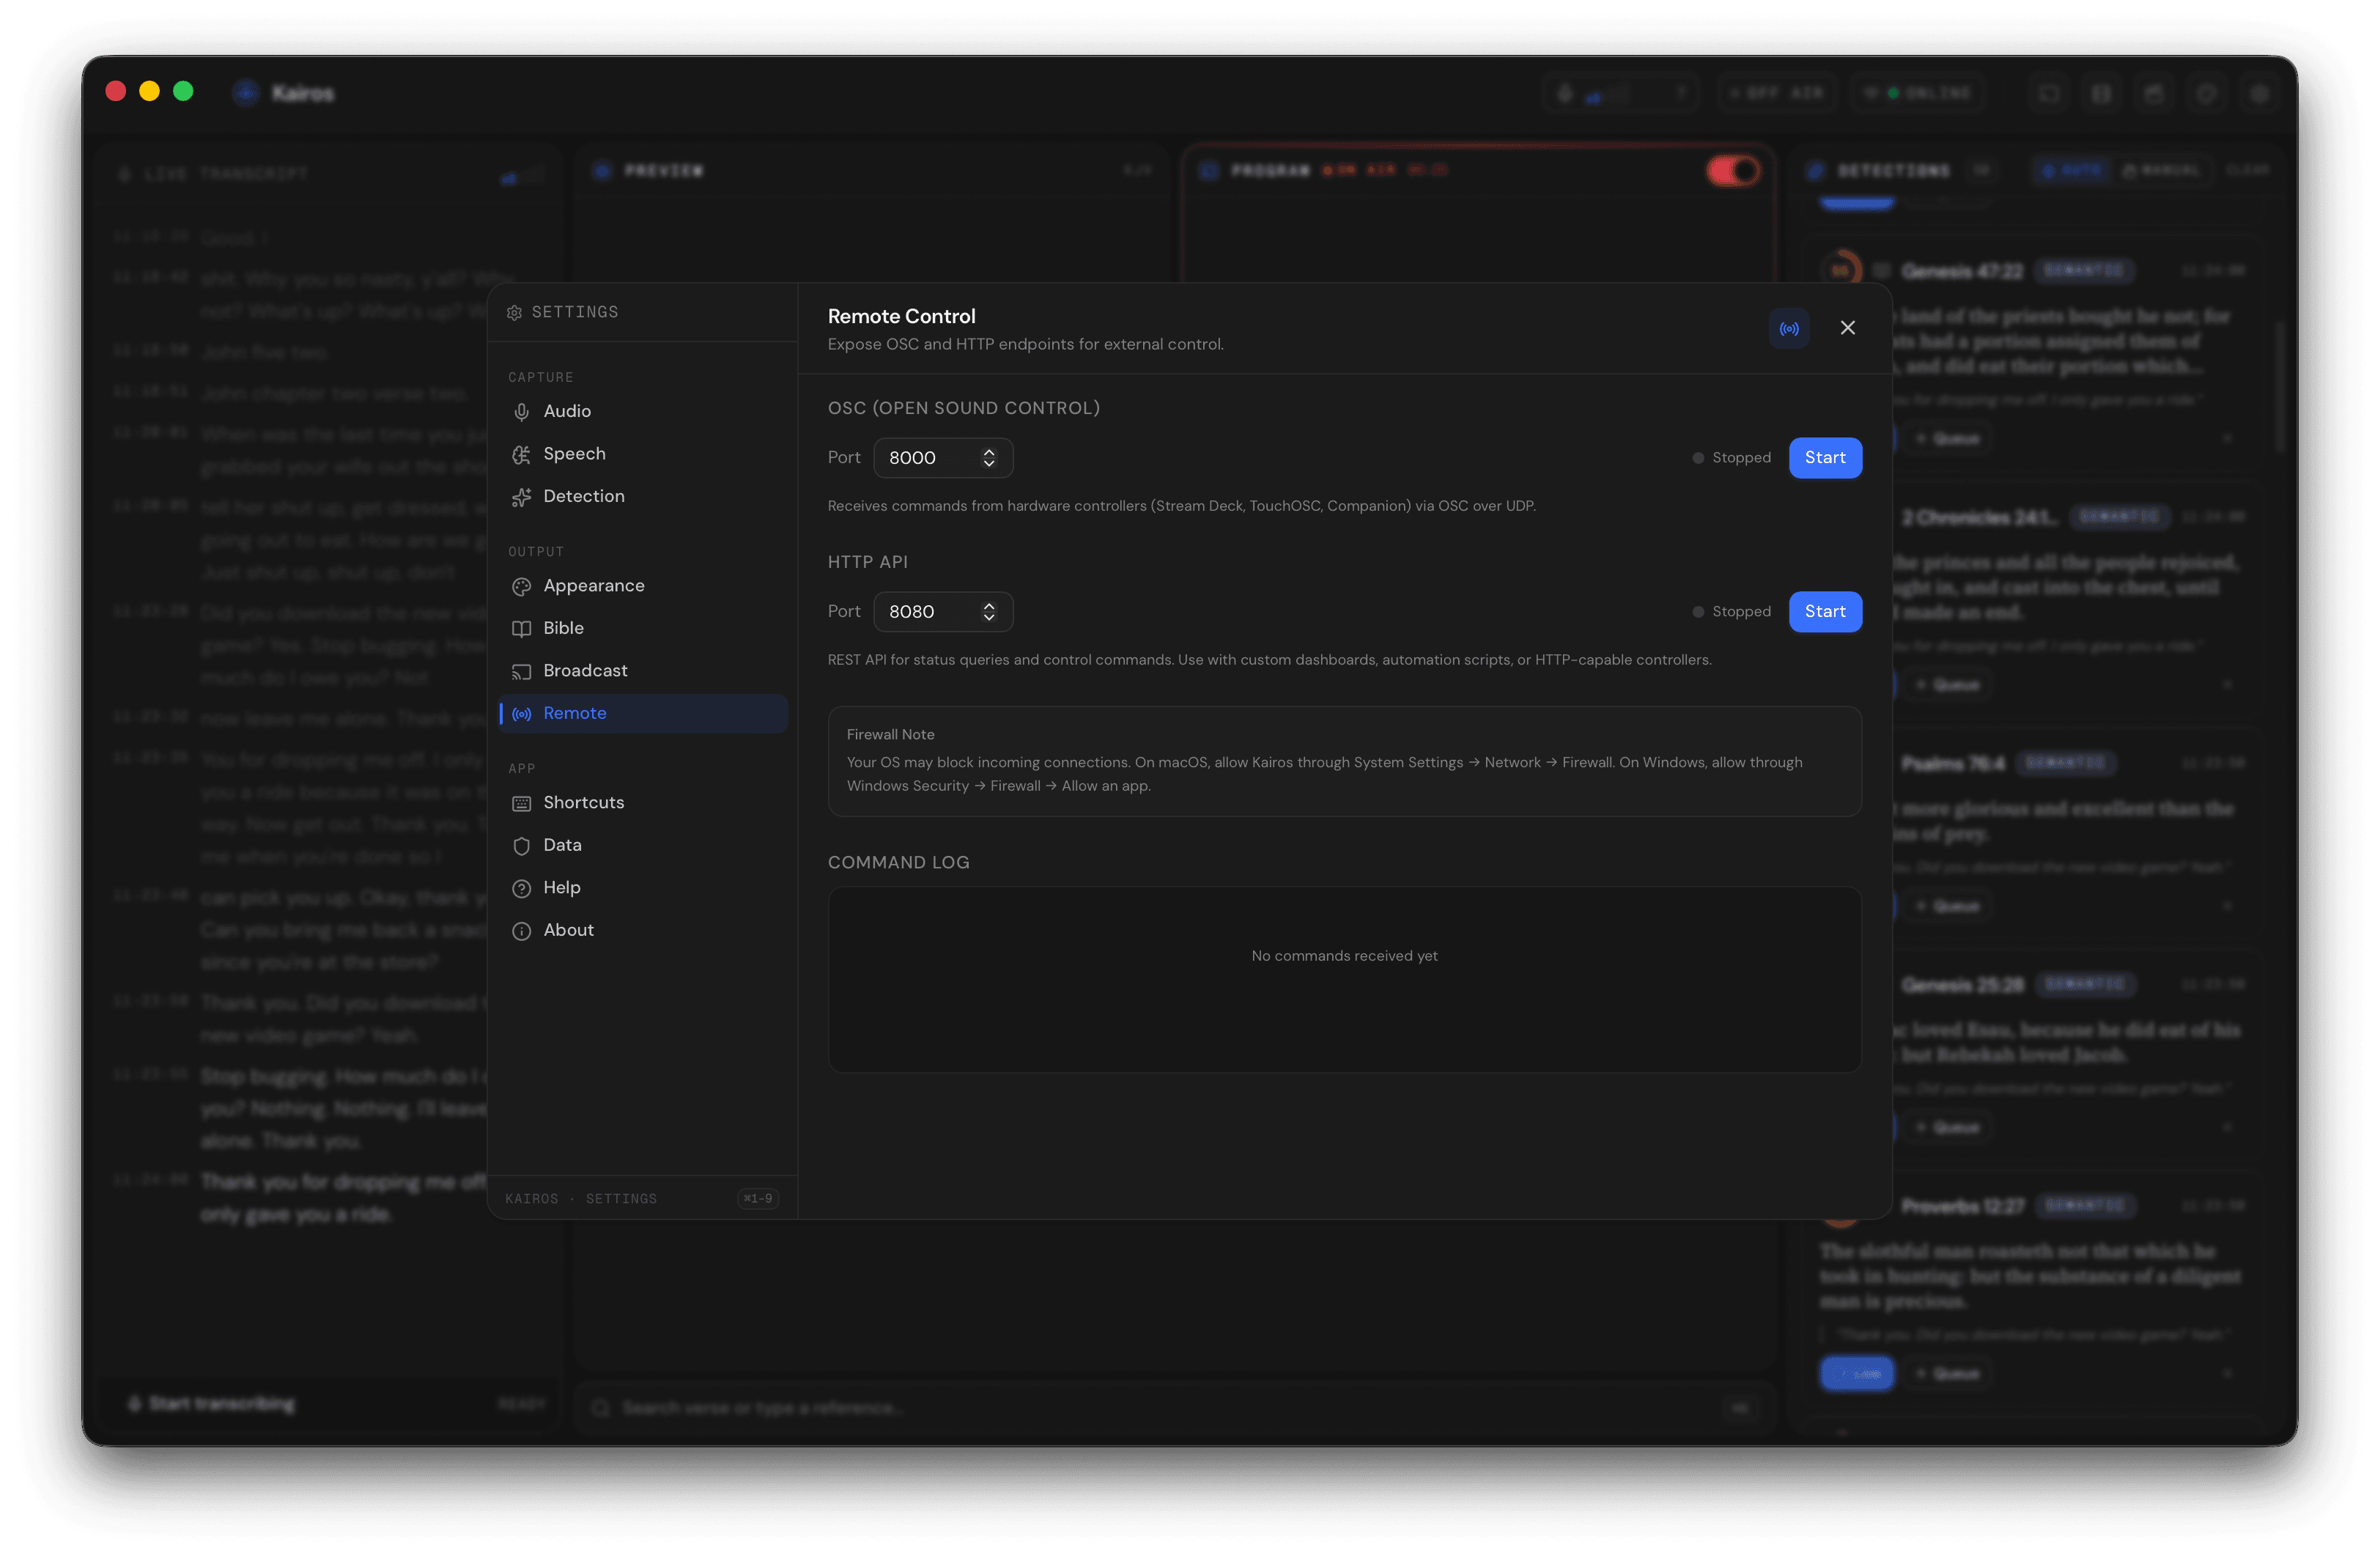Click the 'OSC (OPEN SOUND CONTROL)' heading
The height and width of the screenshot is (1555, 2380).
click(963, 408)
